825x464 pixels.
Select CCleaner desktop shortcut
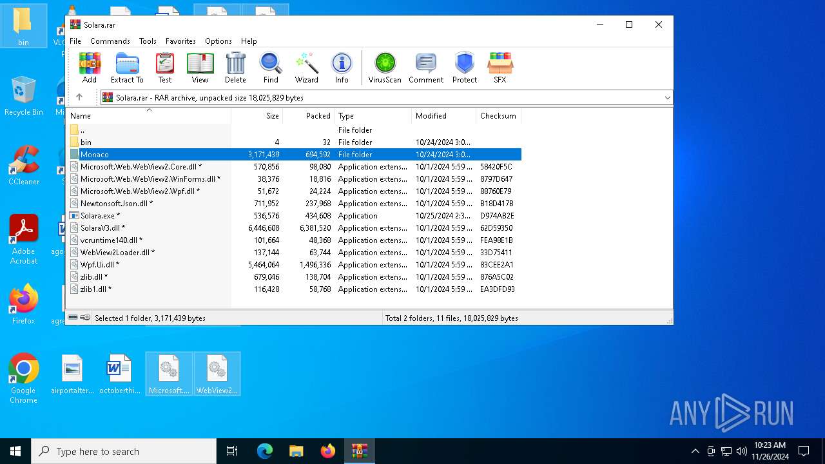pyautogui.click(x=24, y=166)
